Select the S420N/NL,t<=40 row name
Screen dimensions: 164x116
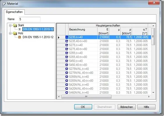pyautogui.click(x=79, y=85)
